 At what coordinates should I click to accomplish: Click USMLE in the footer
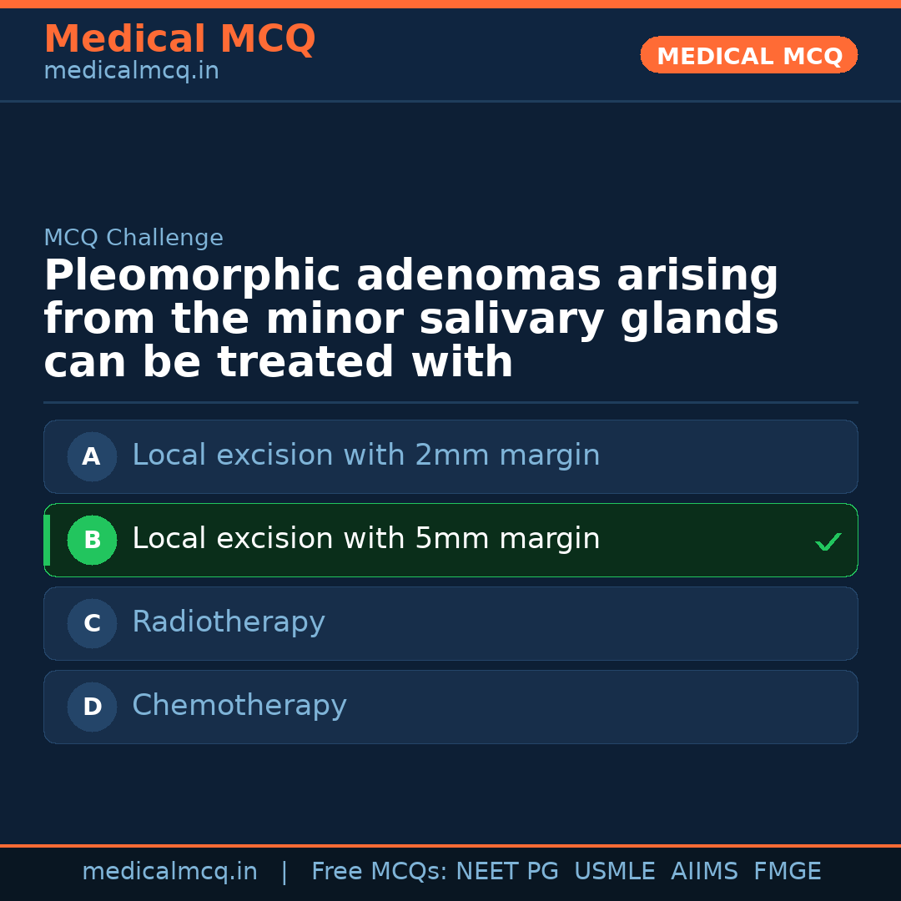point(614,872)
